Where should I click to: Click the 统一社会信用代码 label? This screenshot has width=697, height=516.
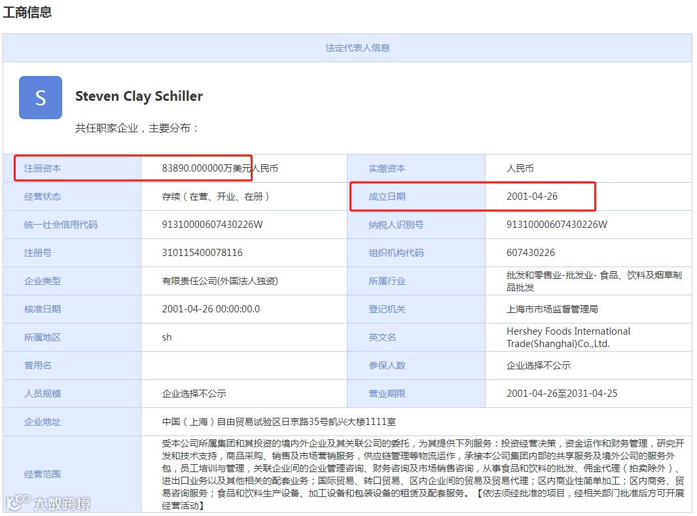[61, 225]
